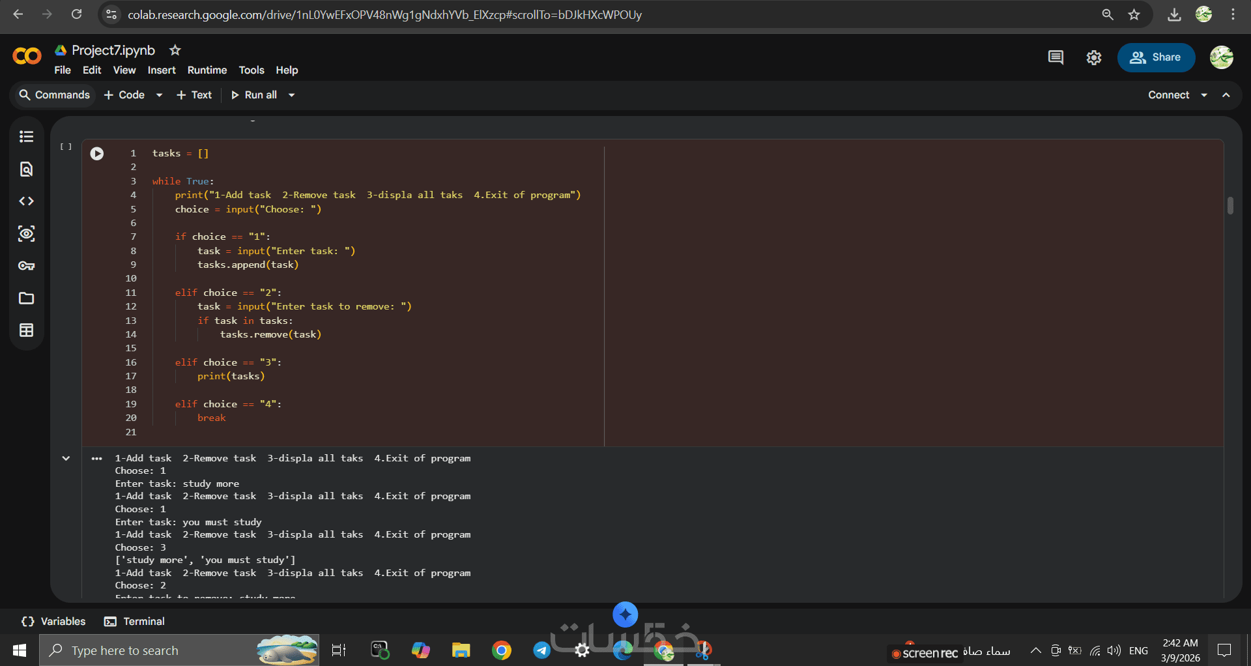Image resolution: width=1251 pixels, height=666 pixels.
Task: Open Chrome downloads
Action: point(1174,14)
